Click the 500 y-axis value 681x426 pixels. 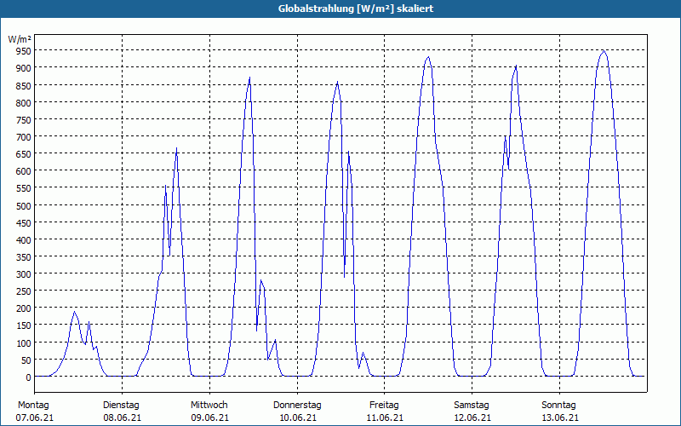click(23, 205)
